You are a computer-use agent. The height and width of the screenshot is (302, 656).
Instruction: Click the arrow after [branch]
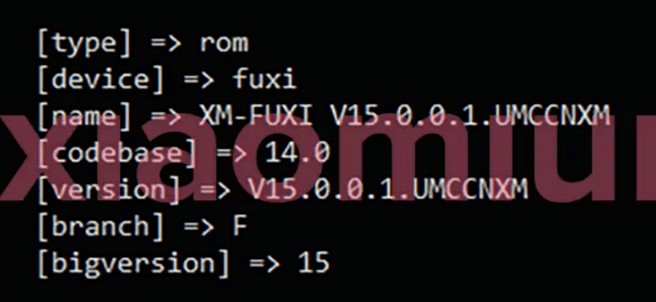coord(198,227)
